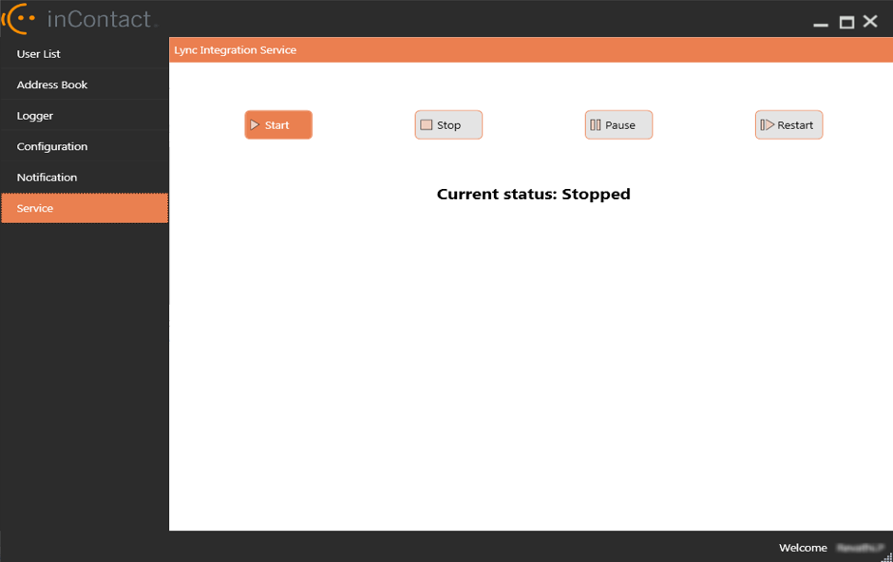The width and height of the screenshot is (893, 562).
Task: Select Configuration in the sidebar
Action: 85,146
